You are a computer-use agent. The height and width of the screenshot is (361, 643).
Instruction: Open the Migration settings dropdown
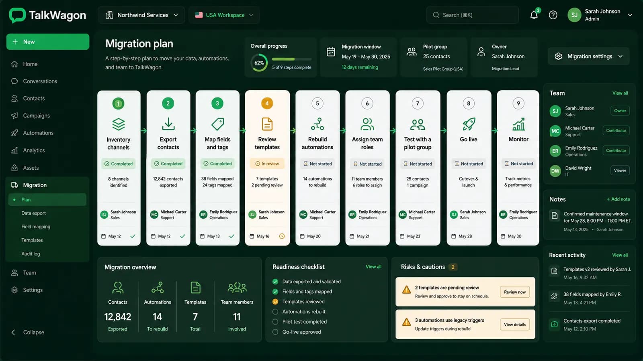(x=589, y=56)
